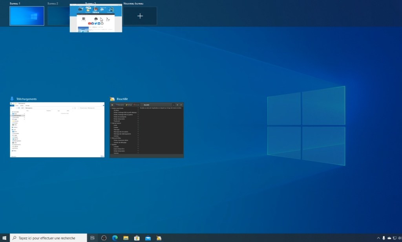Open Microsoft Store from the taskbar
Image resolution: width=402 pixels, height=242 pixels.
point(137,238)
